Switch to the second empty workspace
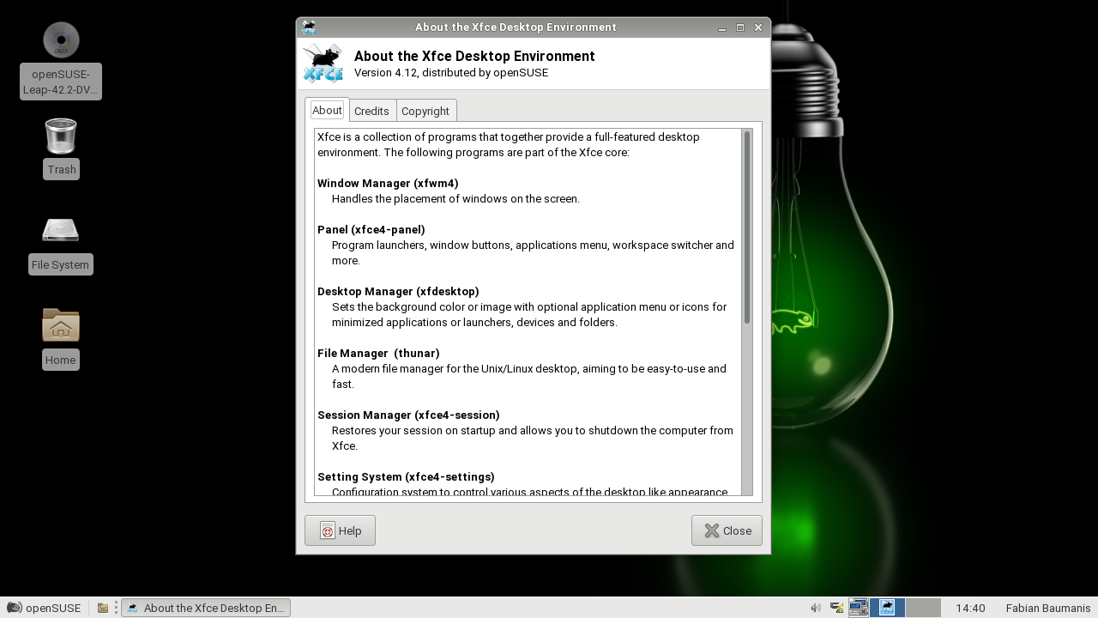Image resolution: width=1098 pixels, height=618 pixels. tap(923, 608)
